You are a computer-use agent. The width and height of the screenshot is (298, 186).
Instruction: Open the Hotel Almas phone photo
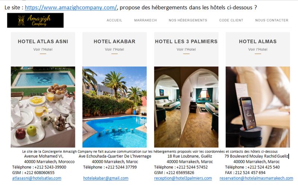(258, 107)
